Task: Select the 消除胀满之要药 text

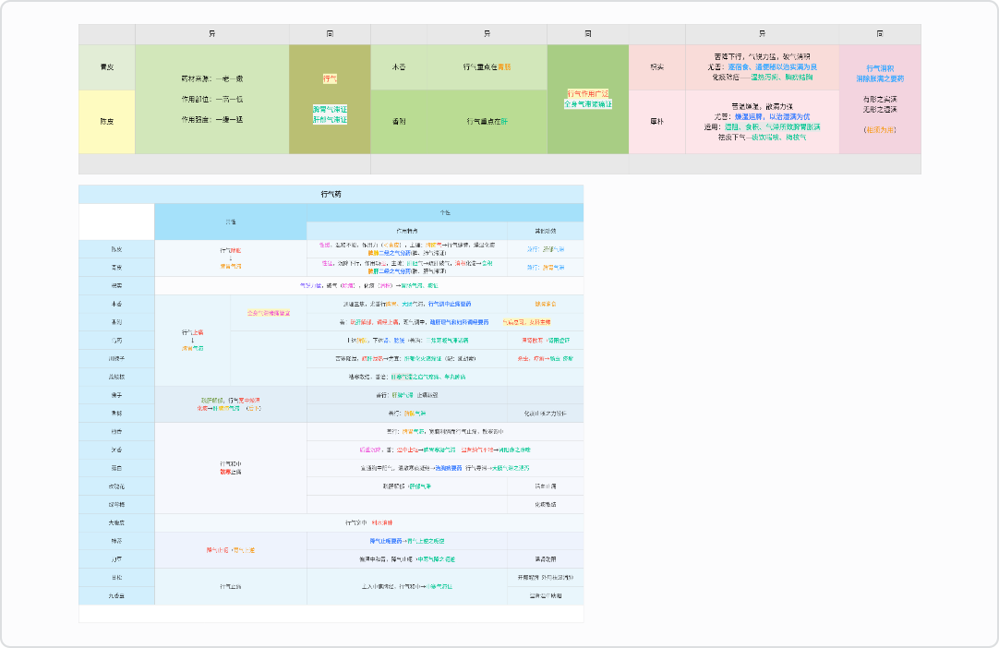Action: tap(880, 78)
